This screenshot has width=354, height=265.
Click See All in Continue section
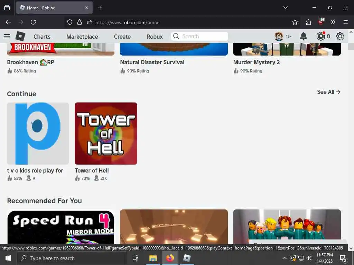coord(329,92)
